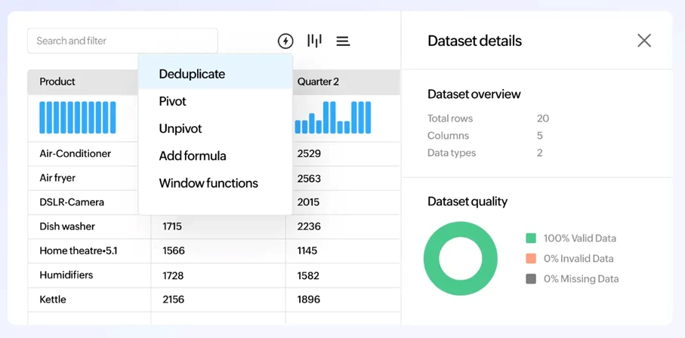
Task: Click the Dataset quality heading
Action: click(467, 201)
